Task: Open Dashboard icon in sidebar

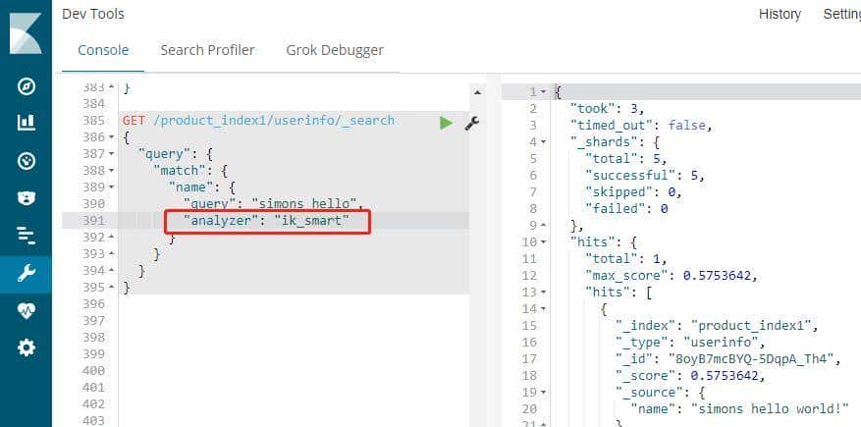Action: coord(27,161)
